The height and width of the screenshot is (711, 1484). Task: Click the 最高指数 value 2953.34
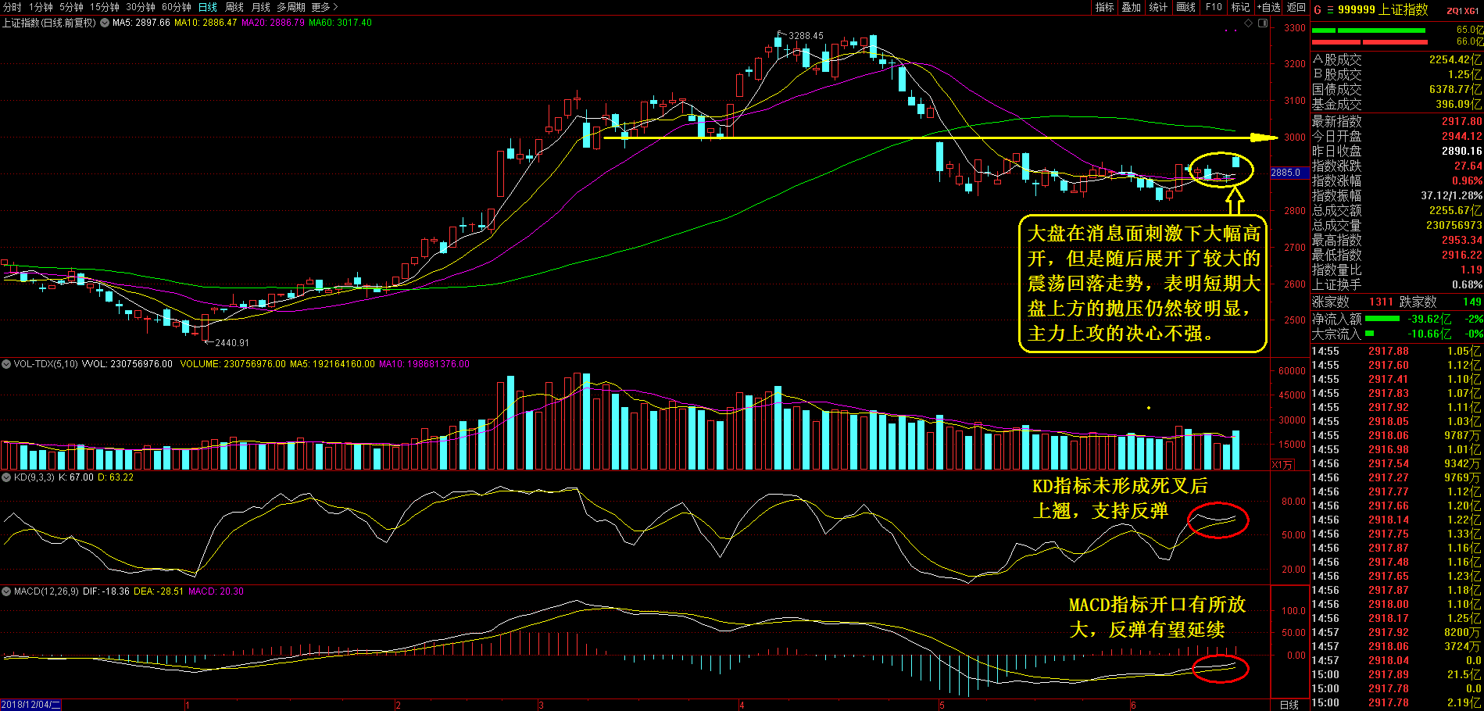[1461, 240]
